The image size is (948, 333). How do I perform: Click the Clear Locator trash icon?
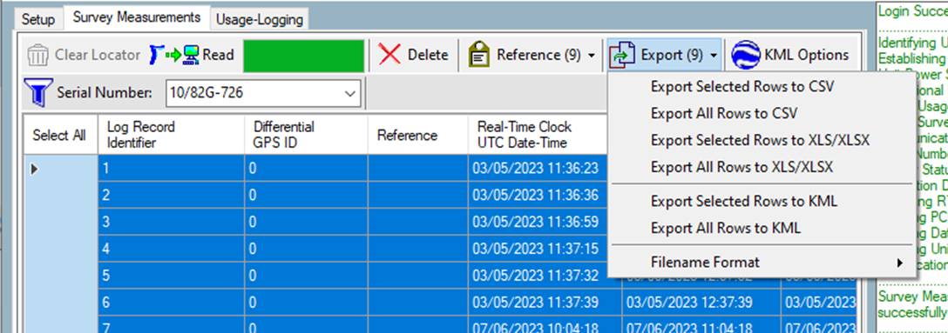(x=37, y=55)
